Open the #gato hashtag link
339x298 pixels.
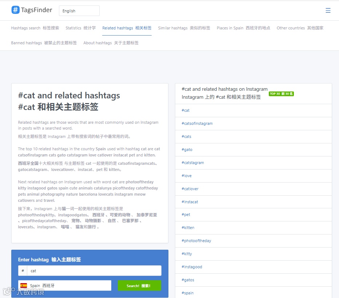(x=187, y=150)
